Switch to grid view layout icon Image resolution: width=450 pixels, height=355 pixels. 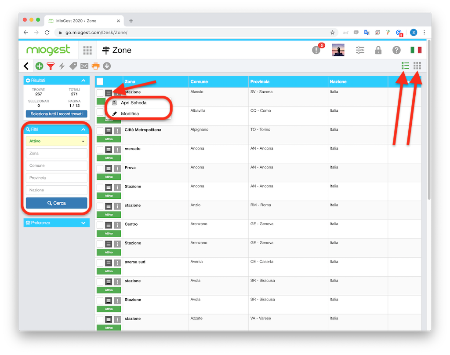417,66
